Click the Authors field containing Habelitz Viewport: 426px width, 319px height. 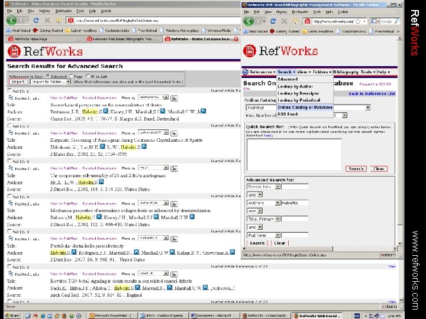click(295, 203)
